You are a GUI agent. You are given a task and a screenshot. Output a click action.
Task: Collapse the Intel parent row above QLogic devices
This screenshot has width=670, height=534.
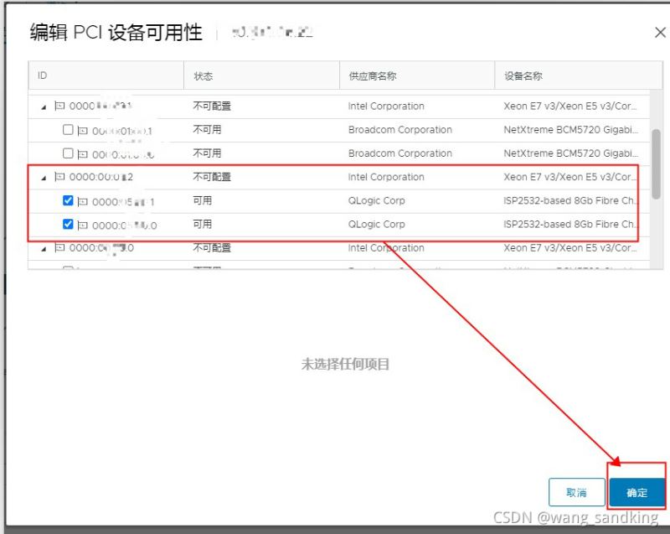(44, 178)
